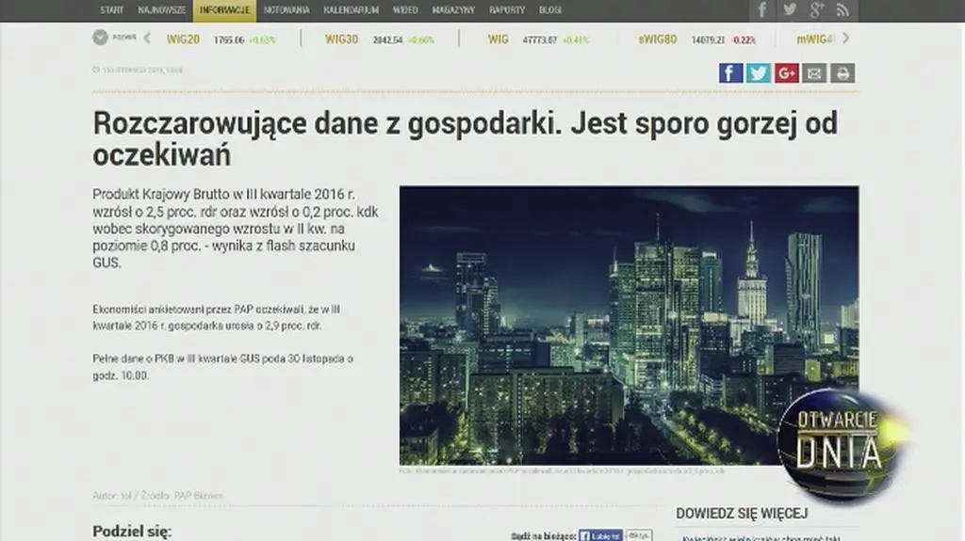Open the sWIG80 index quote

point(657,40)
